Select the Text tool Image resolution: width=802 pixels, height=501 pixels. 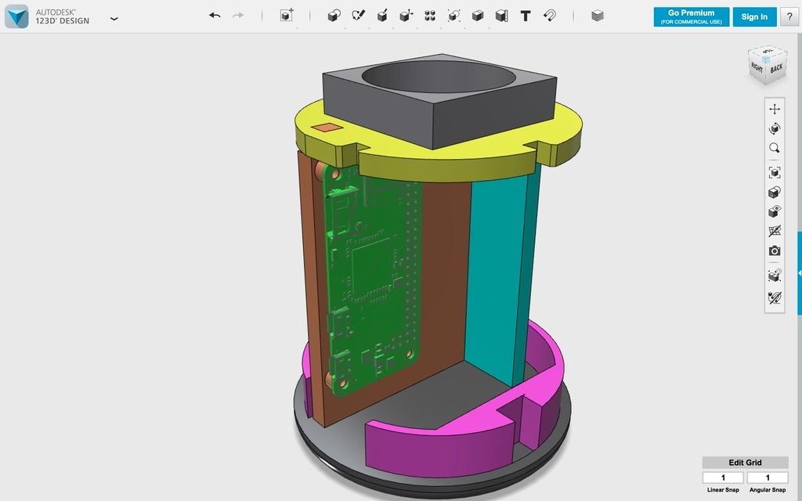pos(526,16)
